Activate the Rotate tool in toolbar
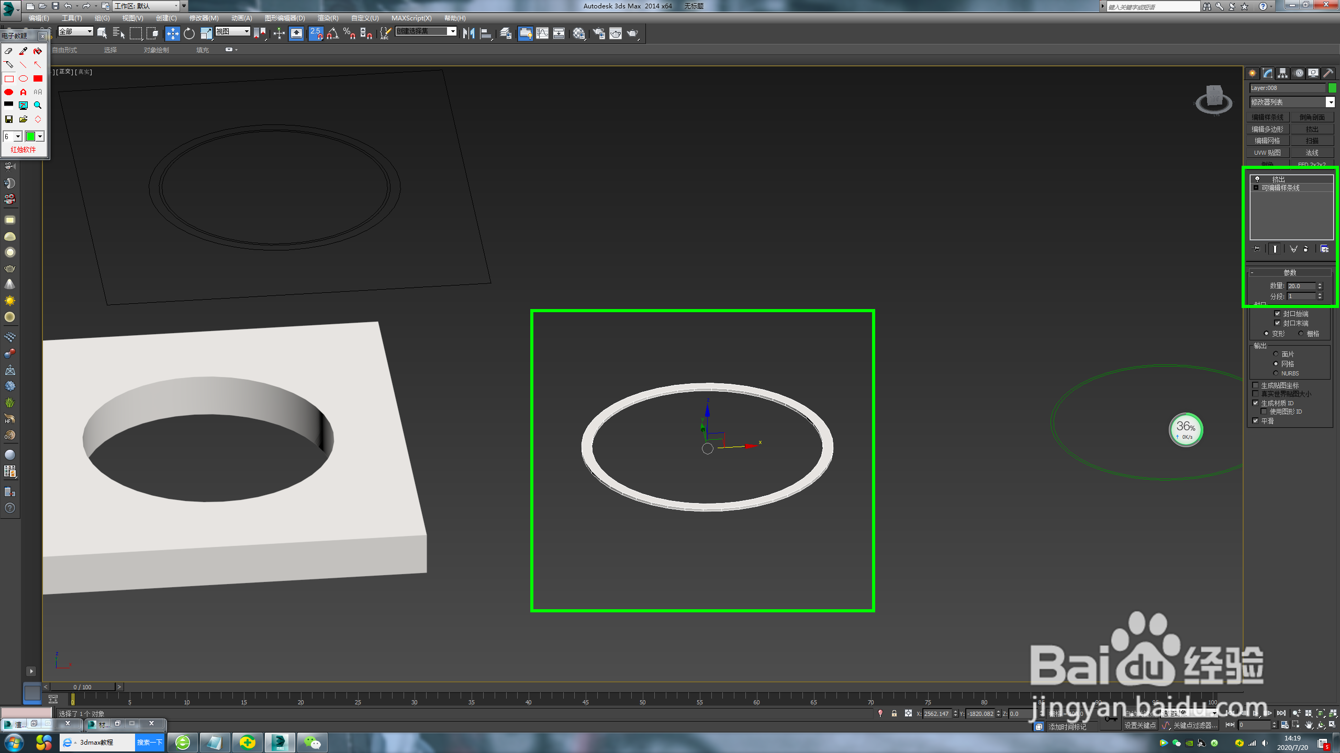This screenshot has height=753, width=1340. pos(189,33)
